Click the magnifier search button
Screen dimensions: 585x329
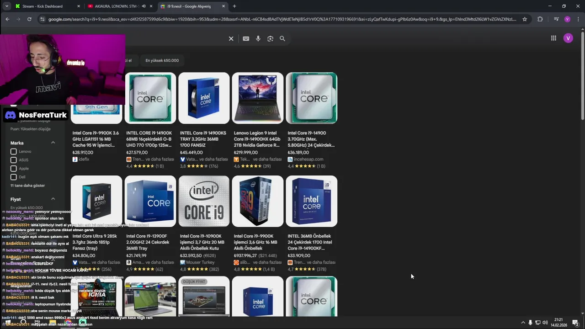tap(282, 39)
